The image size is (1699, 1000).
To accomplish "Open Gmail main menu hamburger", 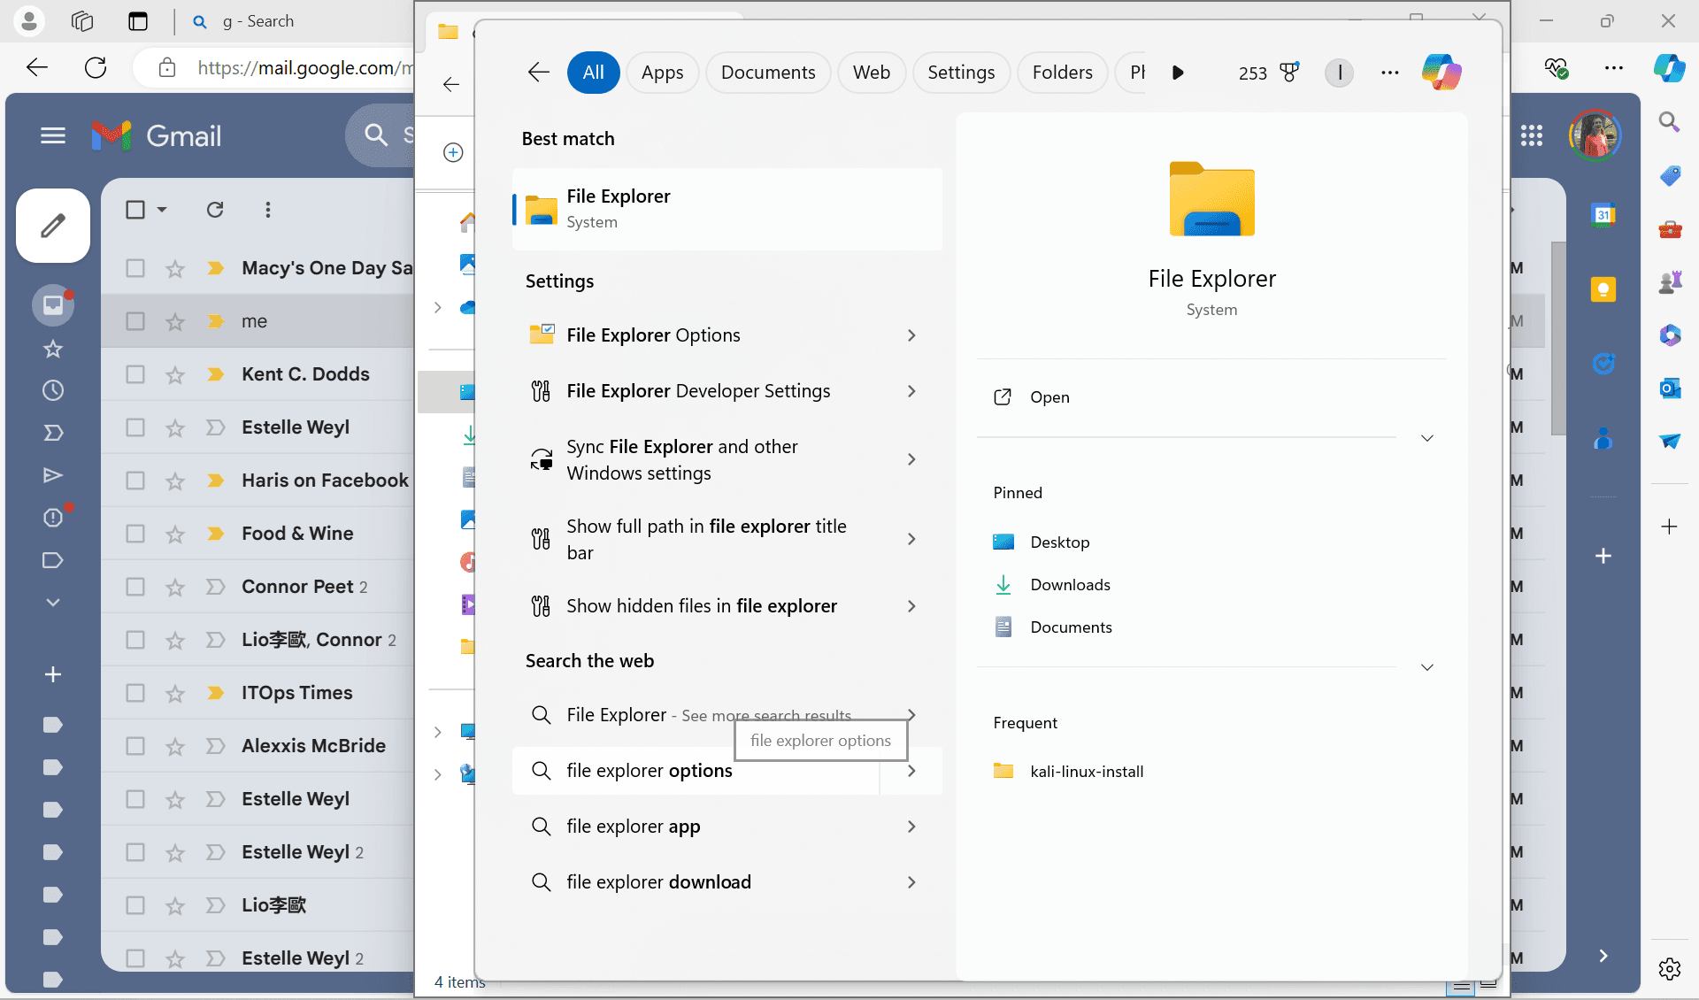I will pyautogui.click(x=53, y=135).
